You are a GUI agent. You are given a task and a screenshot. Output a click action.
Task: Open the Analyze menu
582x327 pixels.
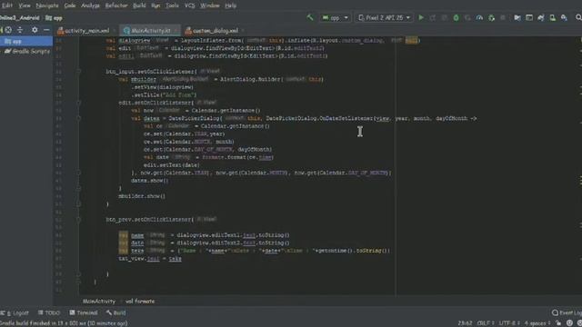click(x=90, y=5)
